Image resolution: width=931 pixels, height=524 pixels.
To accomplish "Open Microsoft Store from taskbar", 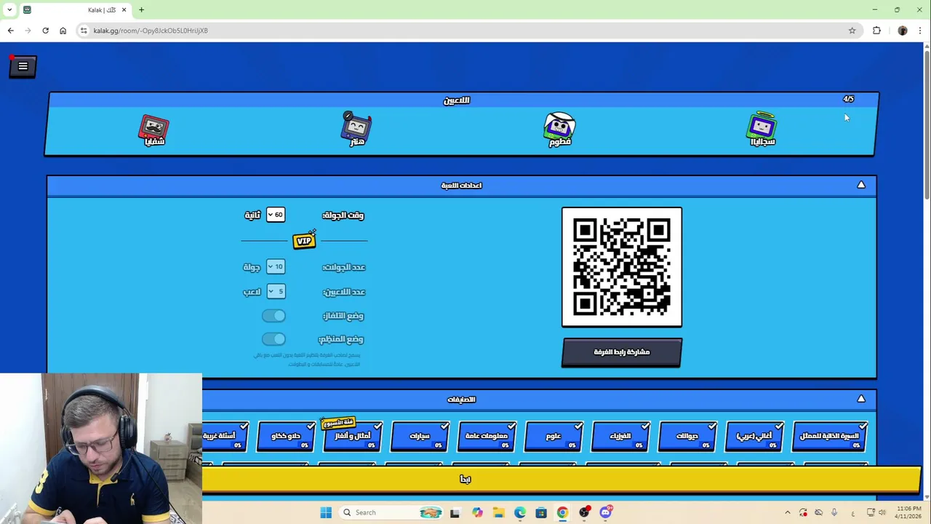I will pyautogui.click(x=541, y=512).
